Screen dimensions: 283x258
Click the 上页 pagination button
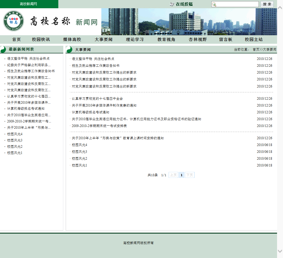tap(173, 175)
